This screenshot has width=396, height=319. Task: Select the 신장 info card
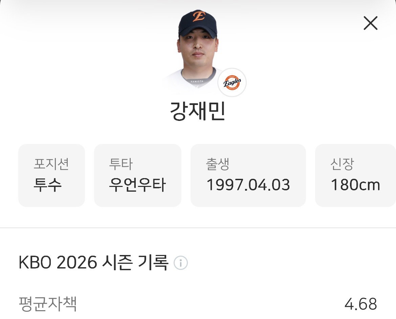356,175
